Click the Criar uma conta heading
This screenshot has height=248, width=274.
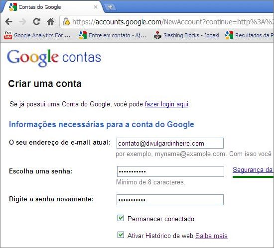[x=45, y=83]
